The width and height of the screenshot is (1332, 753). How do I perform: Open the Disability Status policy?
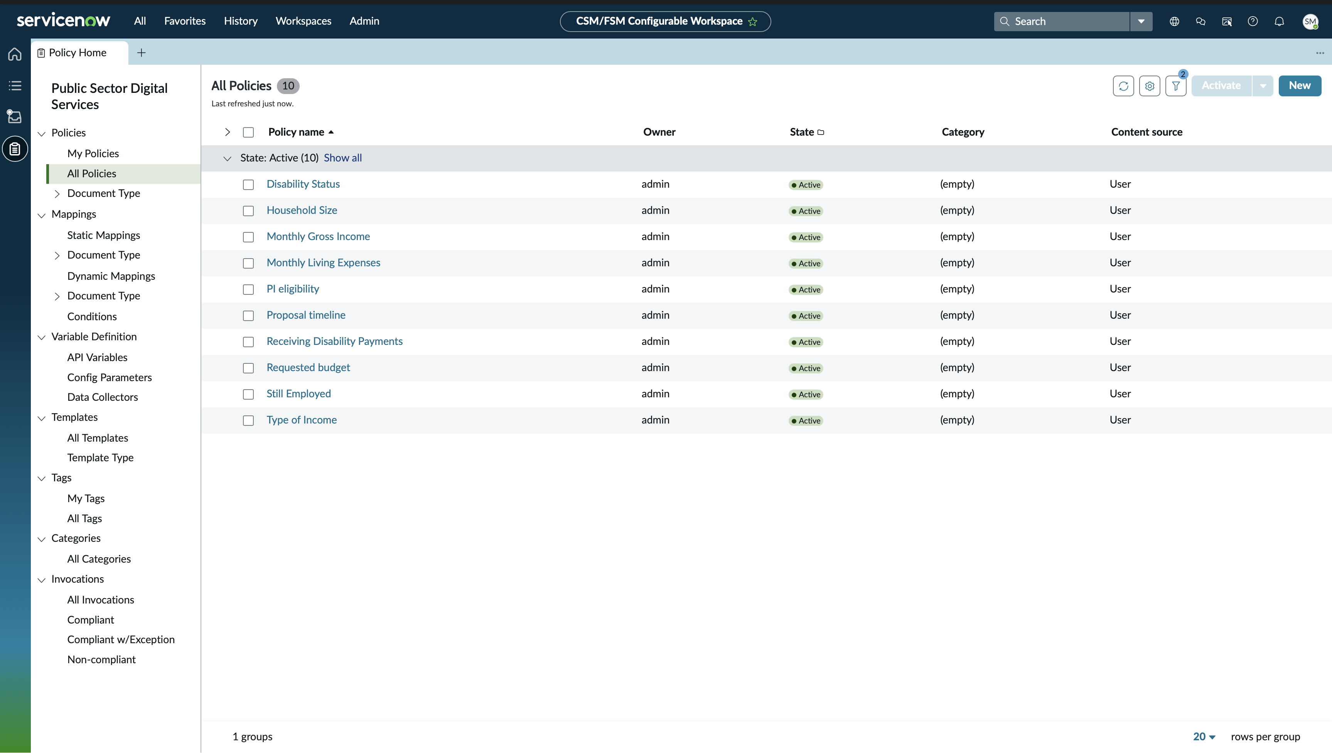[x=303, y=184]
